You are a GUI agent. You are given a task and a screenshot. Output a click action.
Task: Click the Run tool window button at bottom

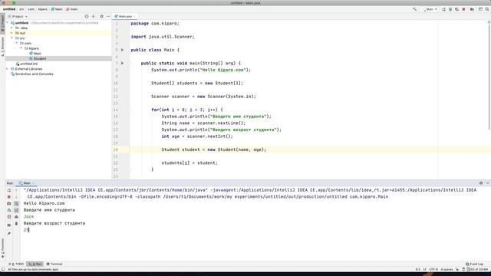point(35,264)
